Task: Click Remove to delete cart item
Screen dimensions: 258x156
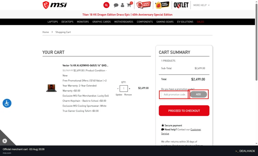Action: coord(128,95)
